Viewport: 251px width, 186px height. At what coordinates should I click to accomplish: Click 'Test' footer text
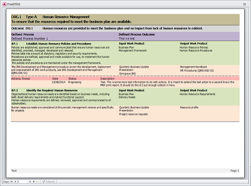click(14, 170)
